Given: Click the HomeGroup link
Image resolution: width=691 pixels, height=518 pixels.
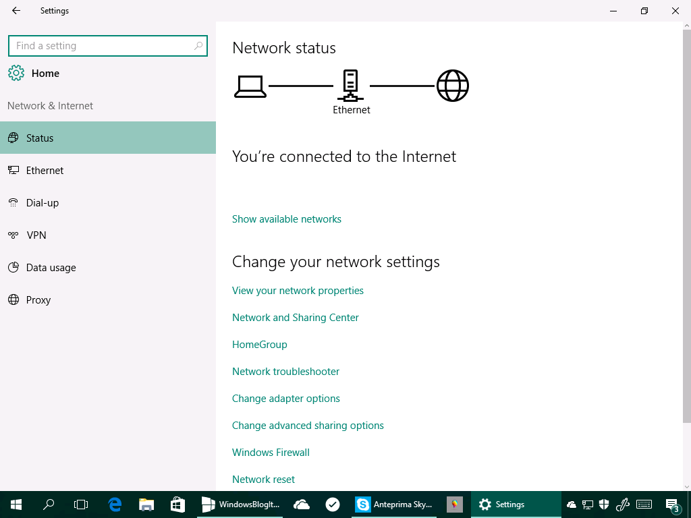Looking at the screenshot, I should click(x=260, y=345).
